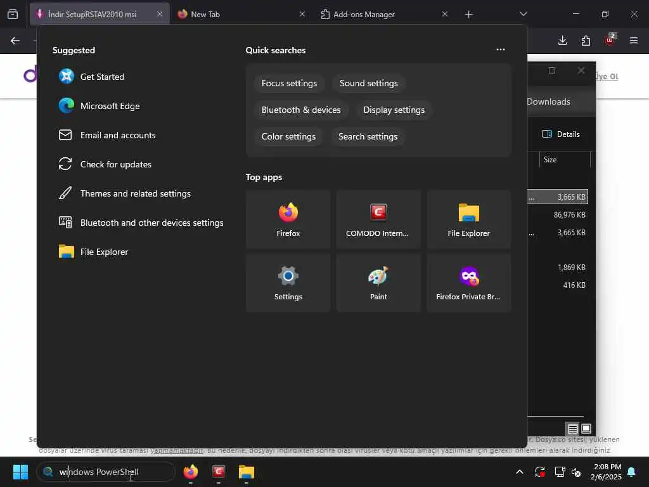Click the Focus settings quick search

coord(289,83)
